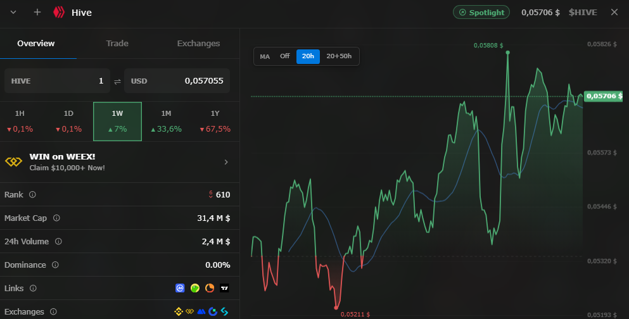Show info for Rank
This screenshot has width=629, height=319.
point(32,194)
